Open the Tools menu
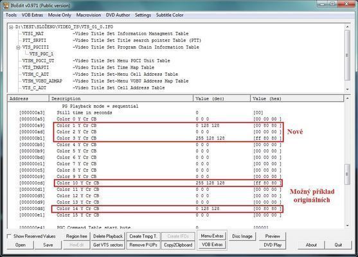Viewport: 358px width, 257px height. 11,15
